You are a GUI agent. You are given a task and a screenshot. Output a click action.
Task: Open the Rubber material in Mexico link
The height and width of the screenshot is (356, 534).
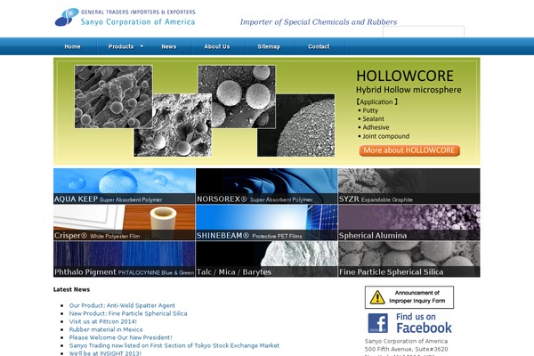[x=106, y=329]
